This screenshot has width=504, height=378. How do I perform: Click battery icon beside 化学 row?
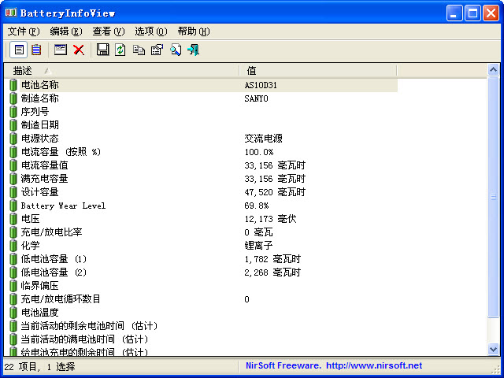click(x=13, y=246)
